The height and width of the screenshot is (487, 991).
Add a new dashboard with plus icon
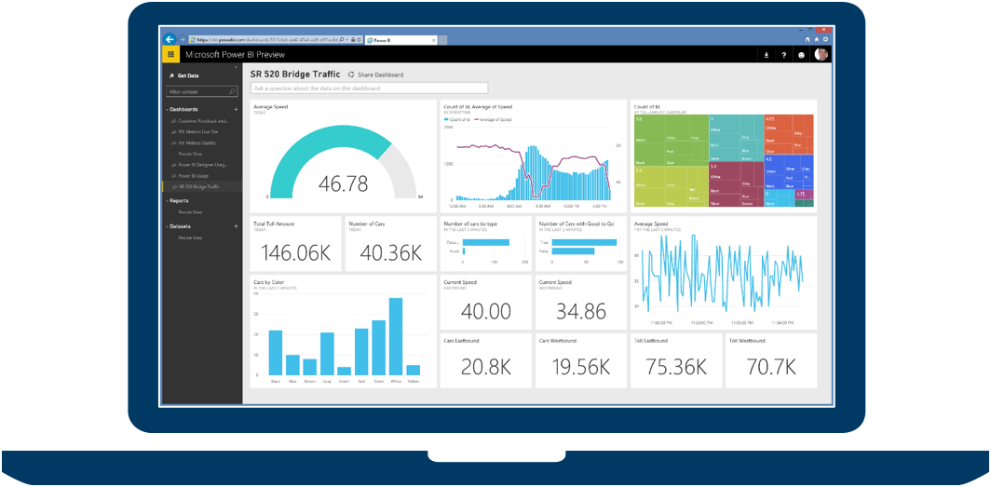pyautogui.click(x=236, y=109)
